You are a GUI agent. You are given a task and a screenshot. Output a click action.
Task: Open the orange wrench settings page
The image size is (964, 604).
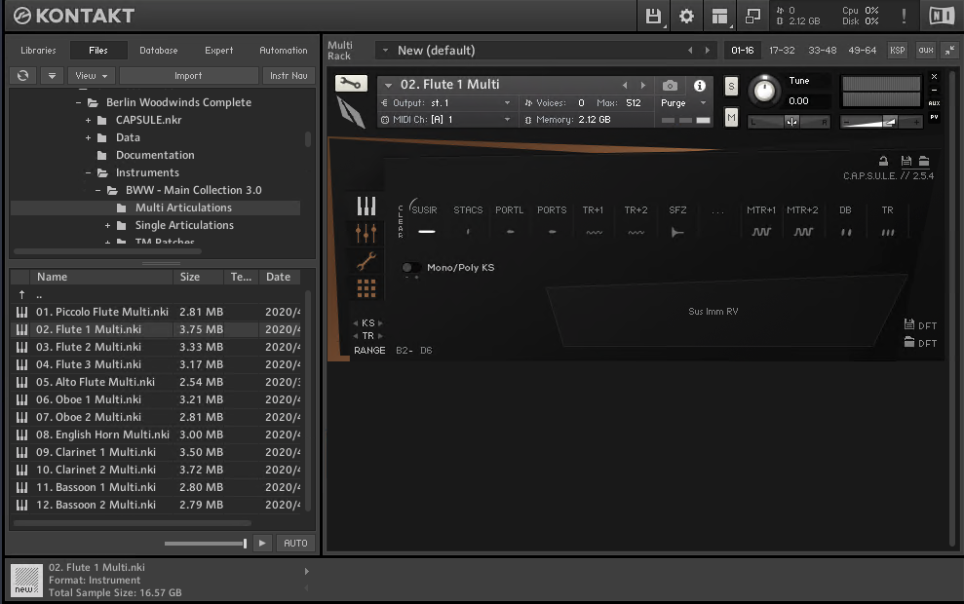[366, 261]
